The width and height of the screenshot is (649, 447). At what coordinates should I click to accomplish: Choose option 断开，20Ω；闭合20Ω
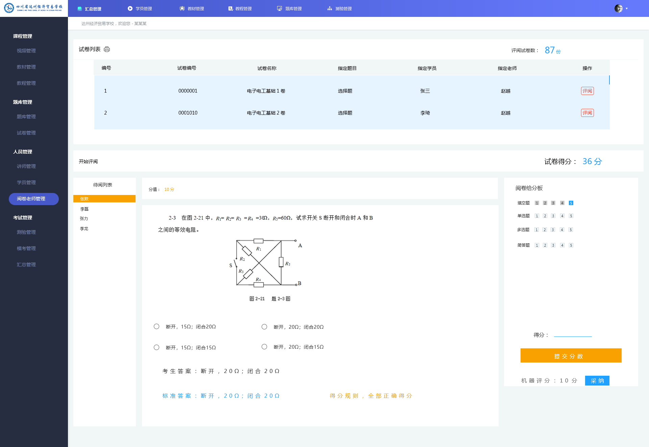click(x=264, y=327)
